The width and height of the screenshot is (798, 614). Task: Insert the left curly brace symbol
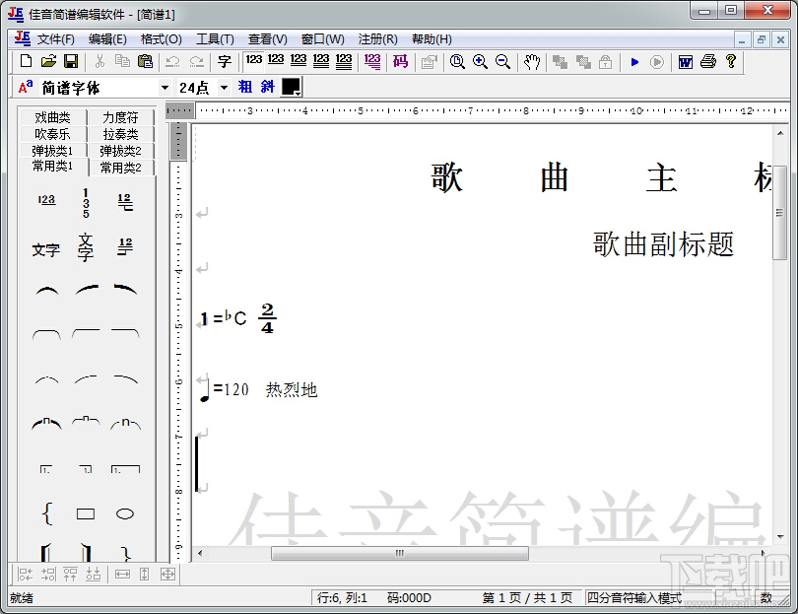click(47, 513)
